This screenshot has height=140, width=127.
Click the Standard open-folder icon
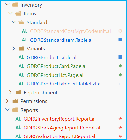[x=21, y=22]
